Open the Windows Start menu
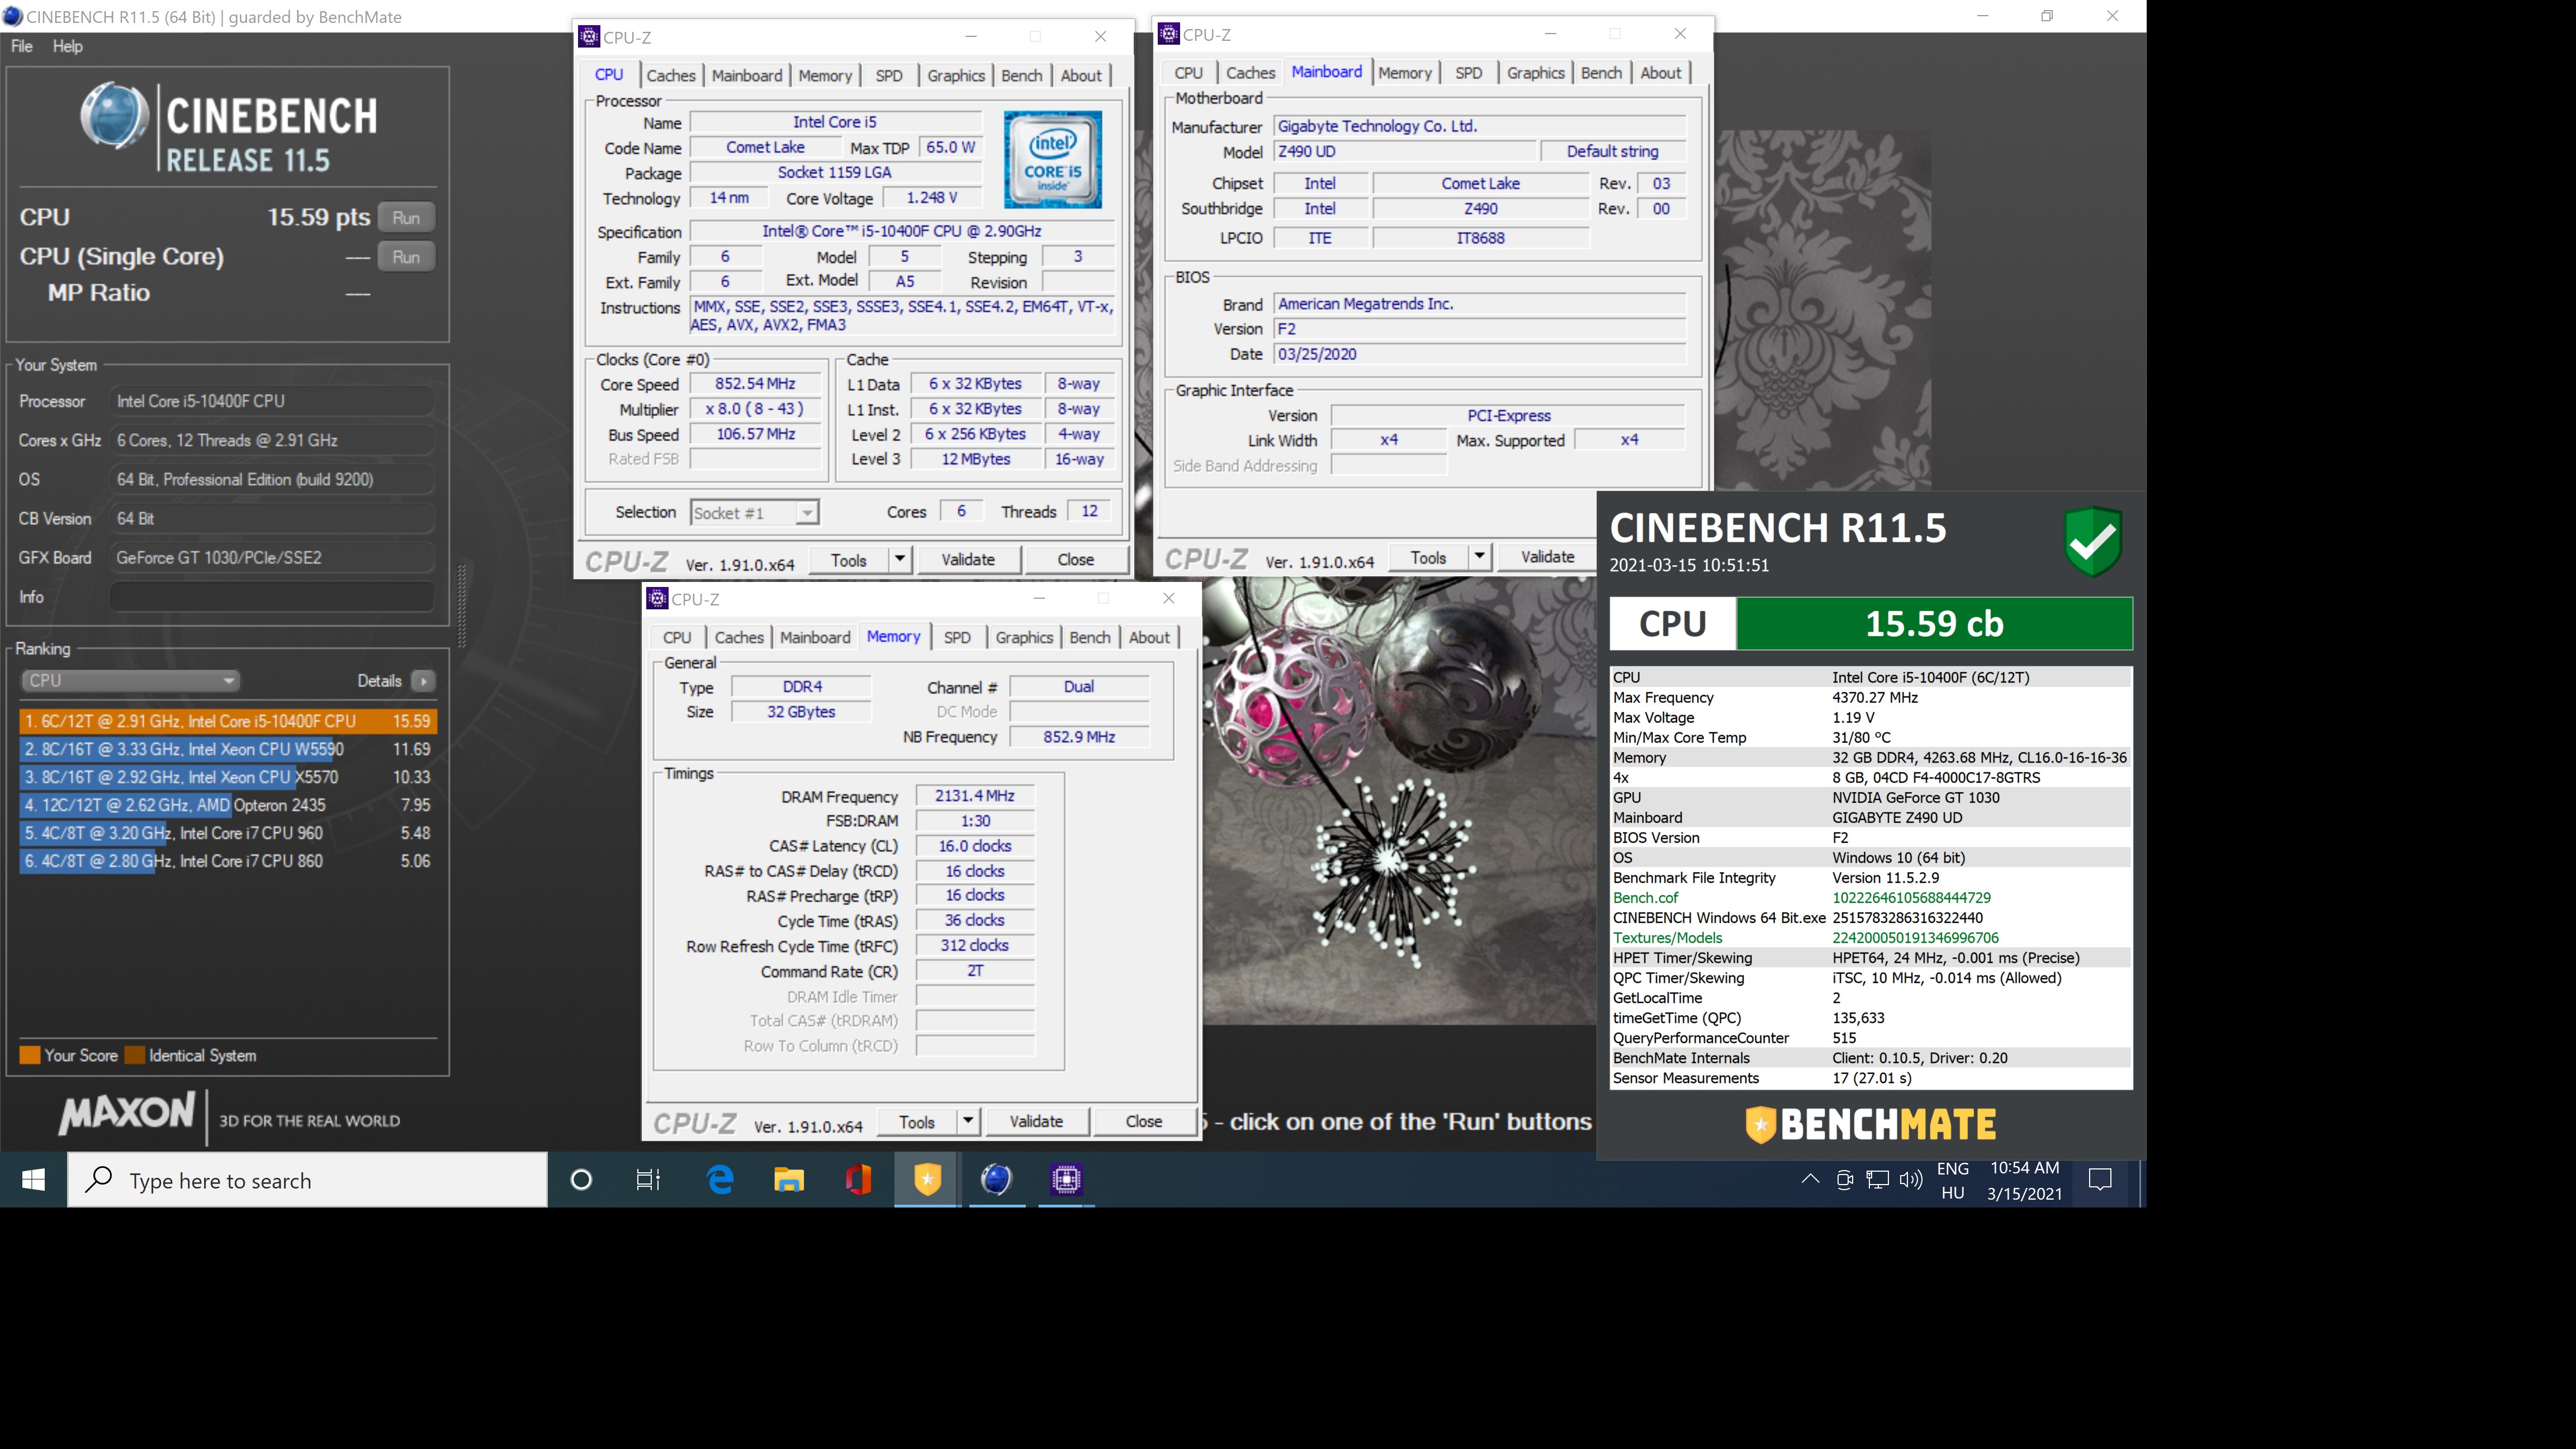Image resolution: width=2576 pixels, height=1449 pixels. [x=33, y=1180]
